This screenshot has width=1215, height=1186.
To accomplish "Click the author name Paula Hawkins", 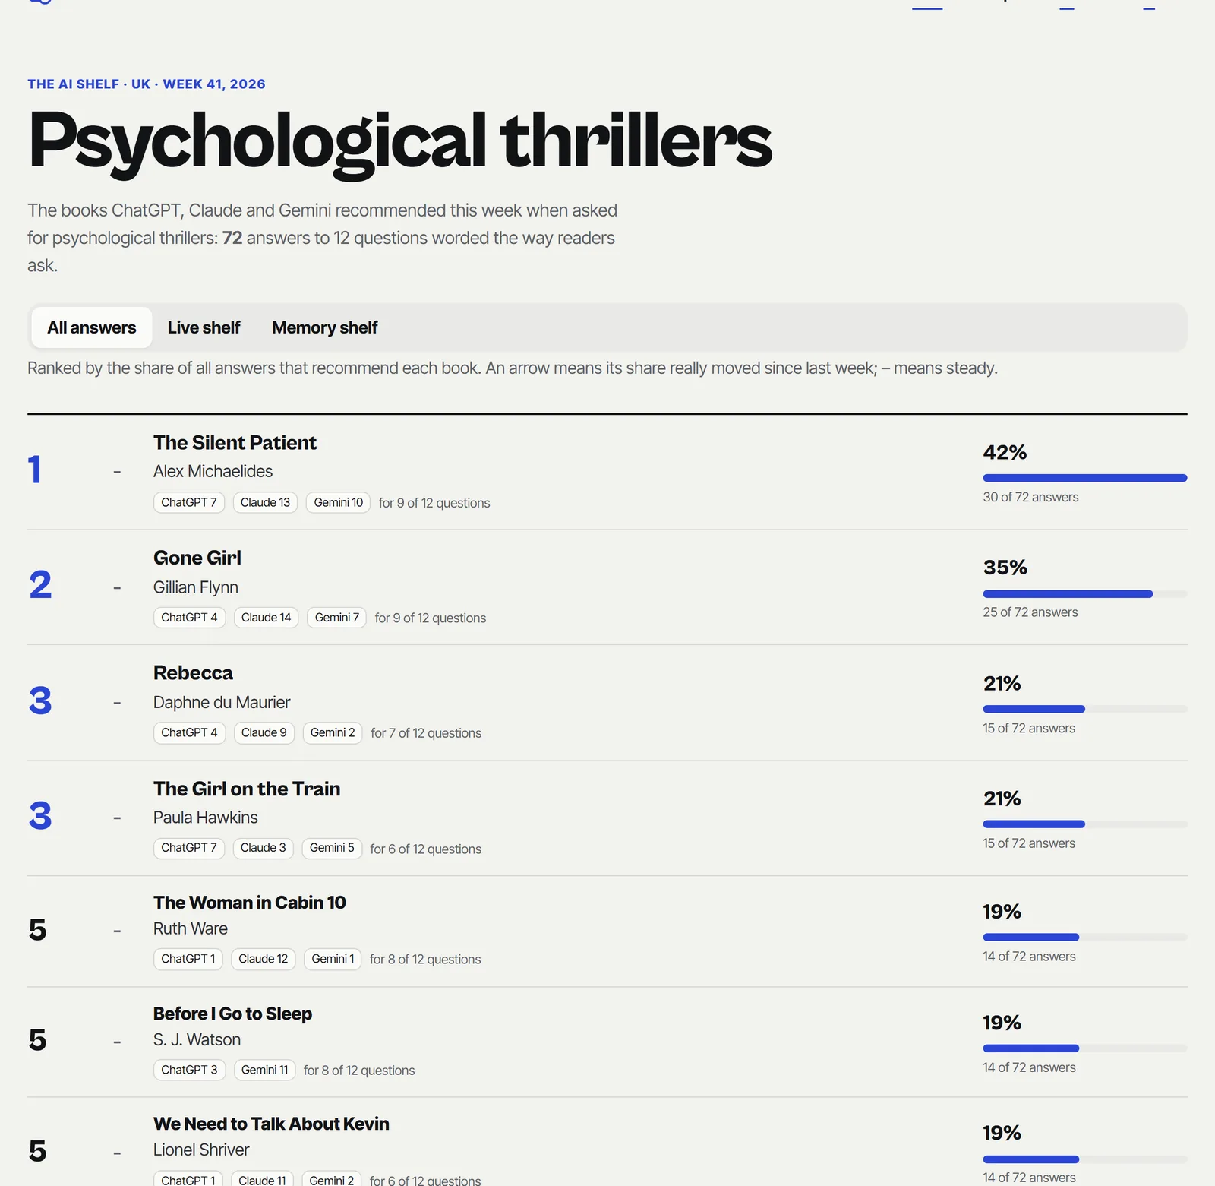I will [x=206, y=818].
